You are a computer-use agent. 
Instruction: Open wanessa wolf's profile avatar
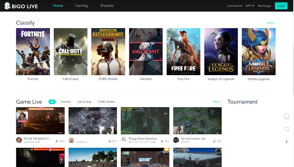pyautogui.click(x=19, y=140)
